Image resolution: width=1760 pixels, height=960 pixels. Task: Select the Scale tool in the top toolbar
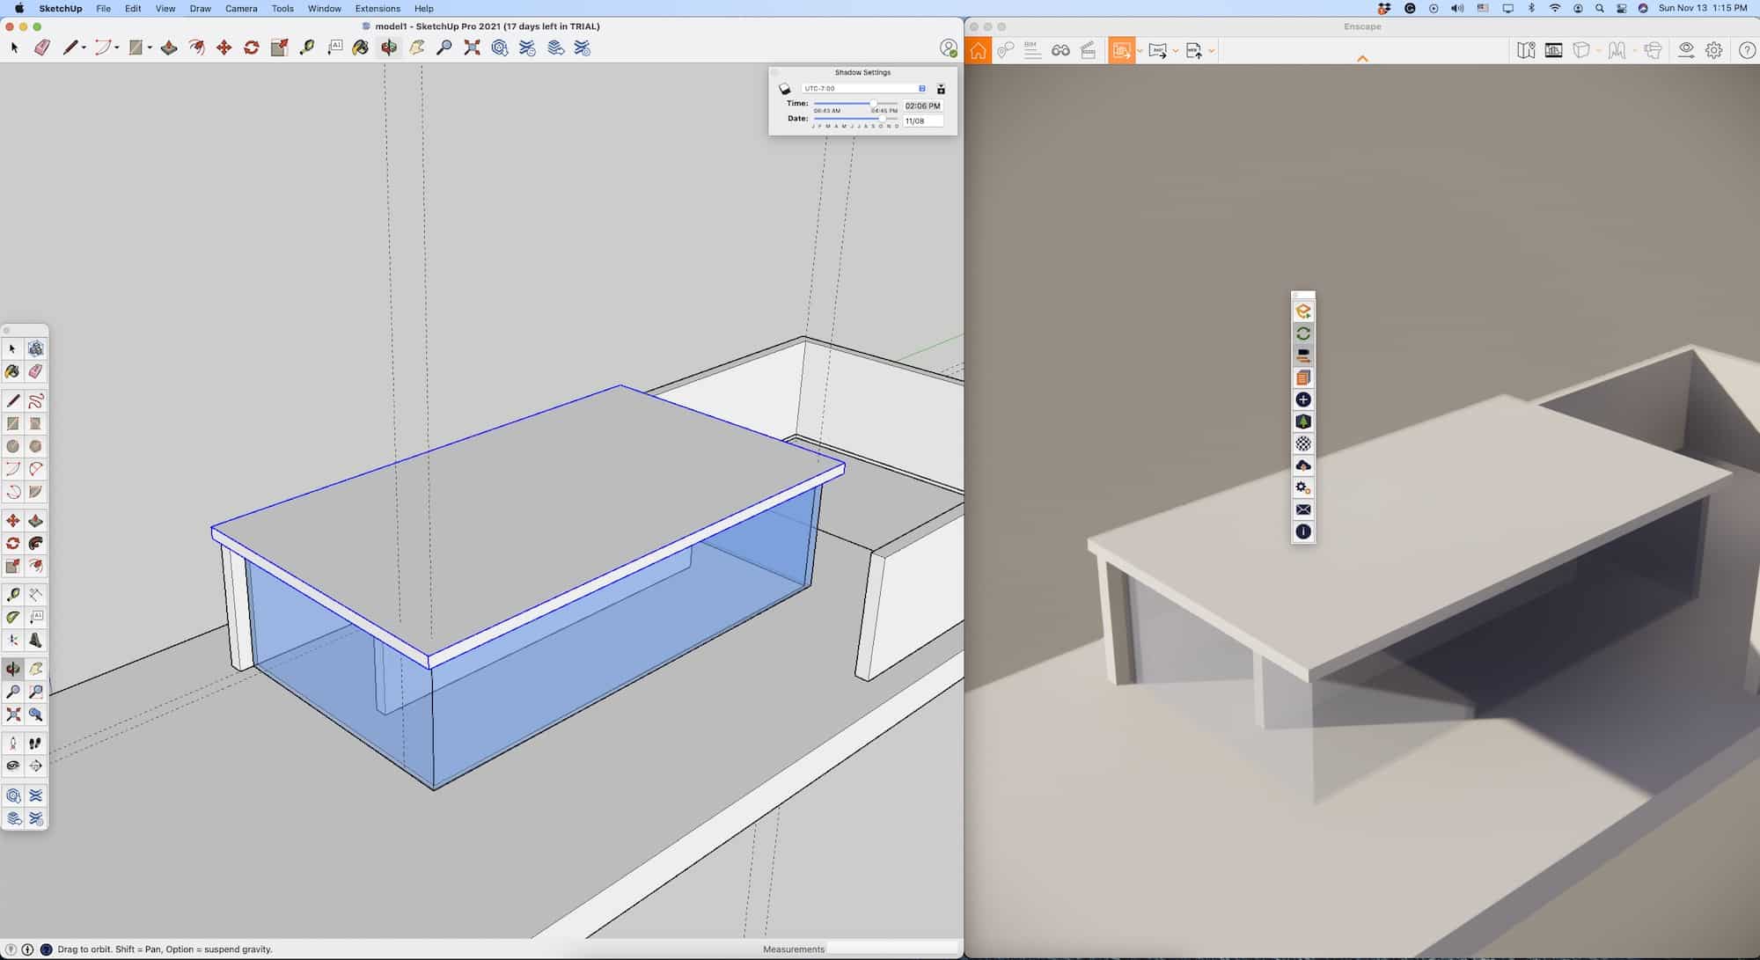click(279, 48)
